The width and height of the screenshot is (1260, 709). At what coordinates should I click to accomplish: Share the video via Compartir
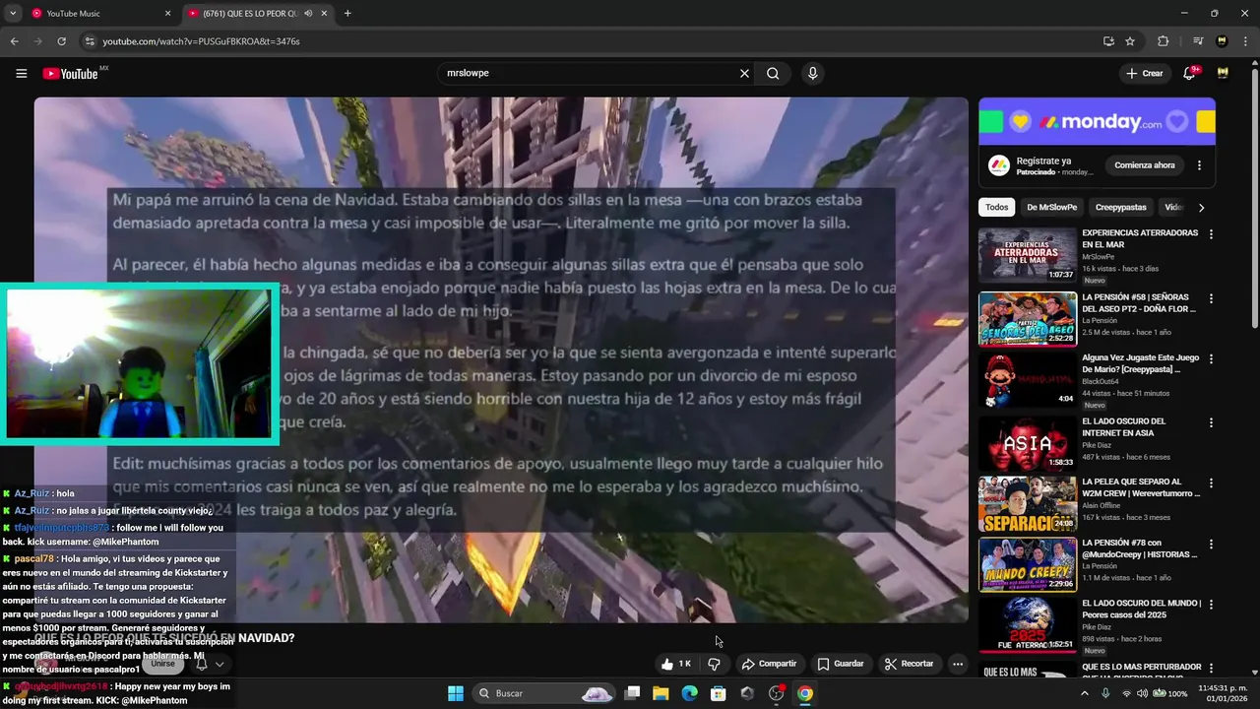770,664
